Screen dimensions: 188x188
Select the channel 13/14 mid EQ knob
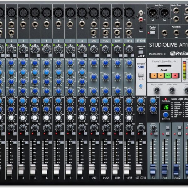118,77
